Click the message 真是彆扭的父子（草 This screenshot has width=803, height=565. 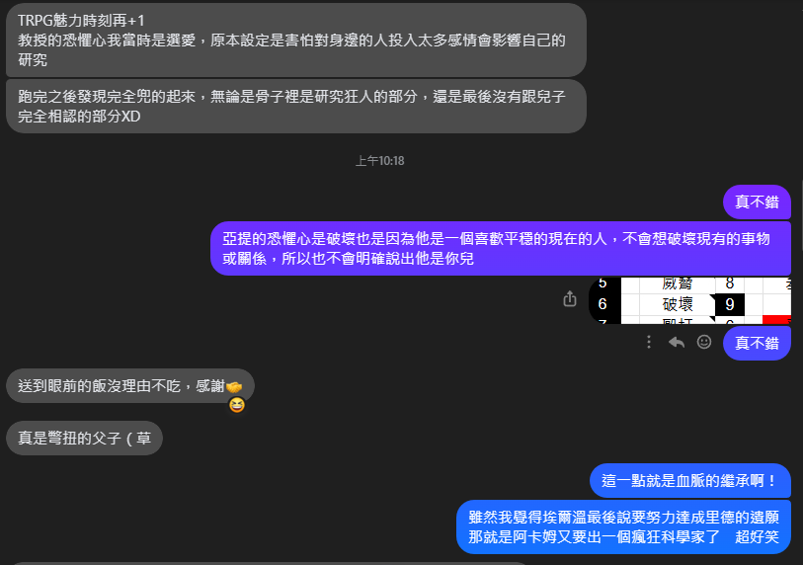point(84,438)
